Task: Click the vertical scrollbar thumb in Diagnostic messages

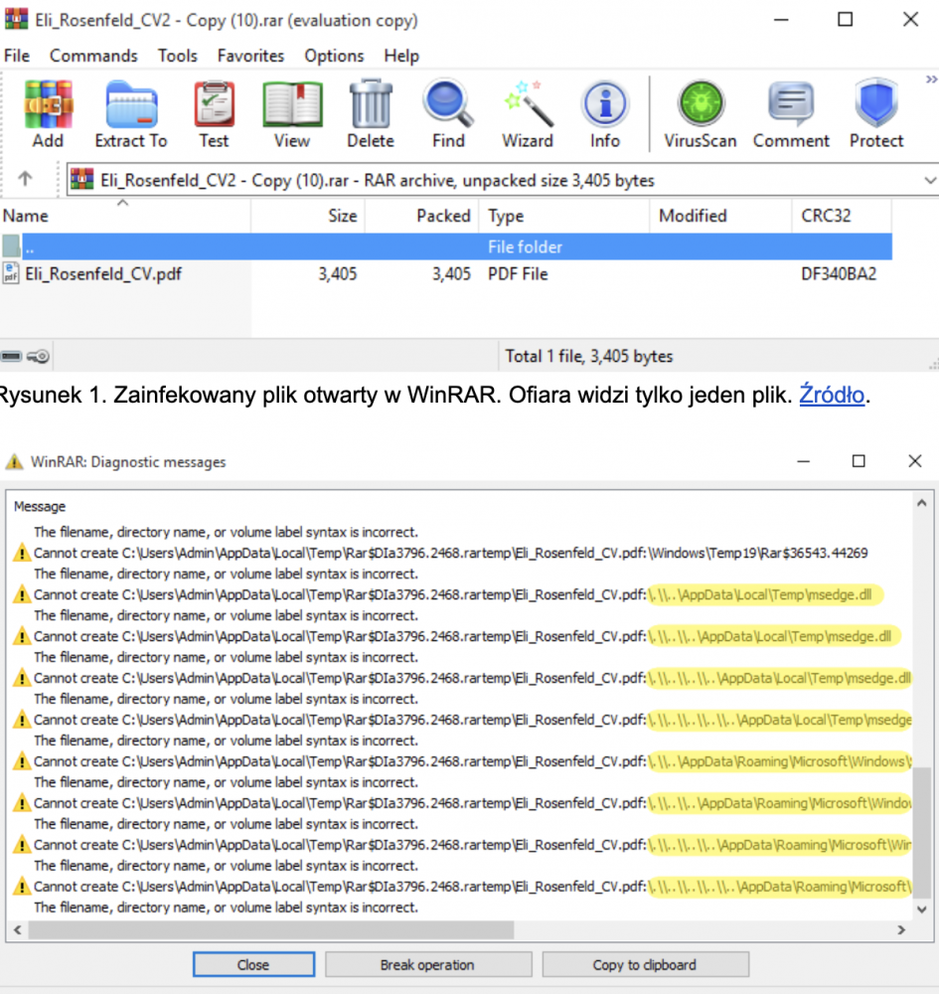Action: 922,832
